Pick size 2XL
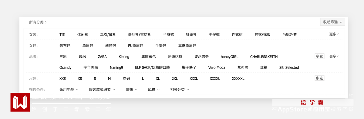 click(x=175, y=79)
